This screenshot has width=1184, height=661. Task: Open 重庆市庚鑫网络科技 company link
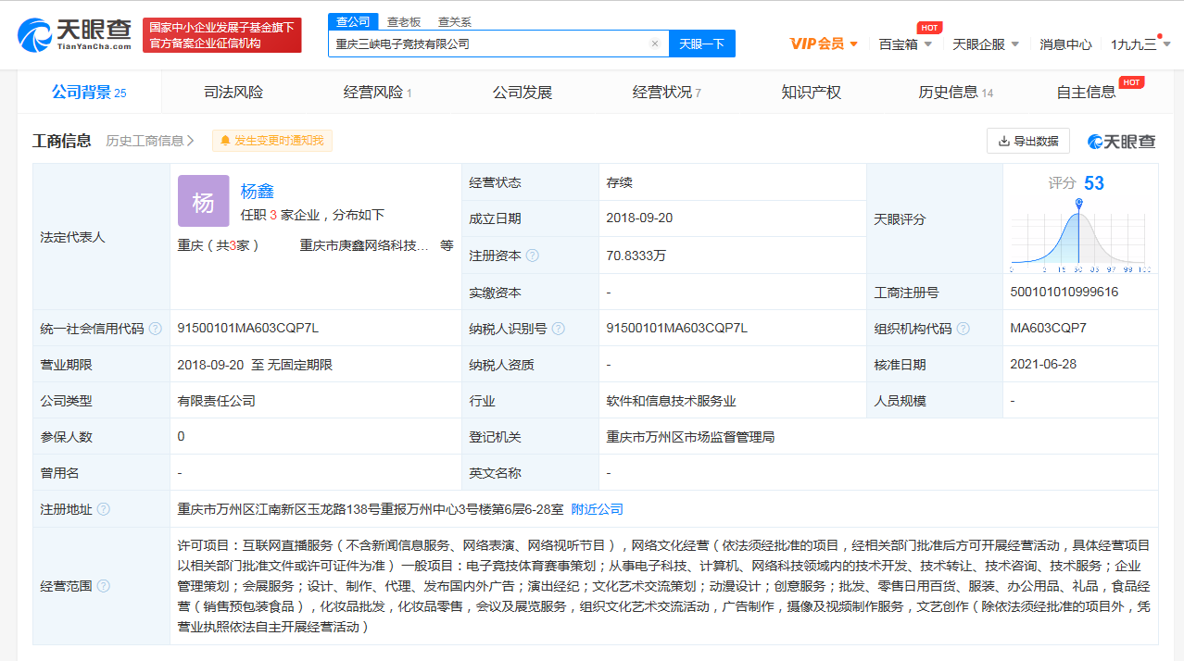(364, 245)
